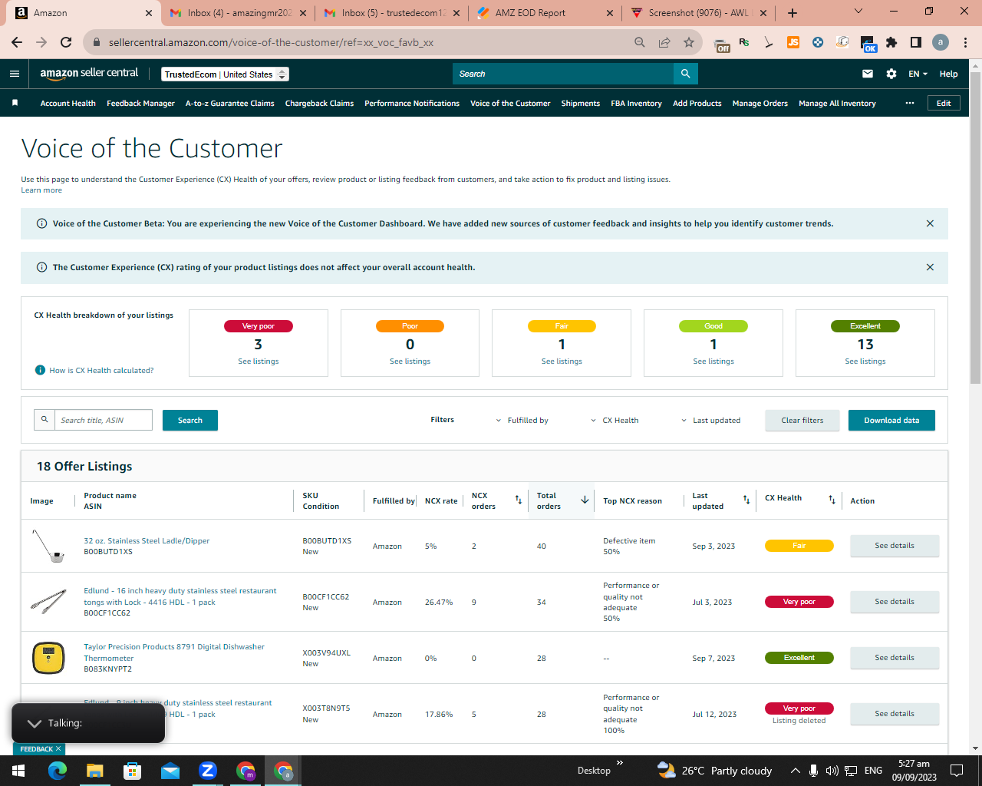982x786 pixels.
Task: Click See details for the Ladle/Dipper row
Action: pyautogui.click(x=895, y=546)
